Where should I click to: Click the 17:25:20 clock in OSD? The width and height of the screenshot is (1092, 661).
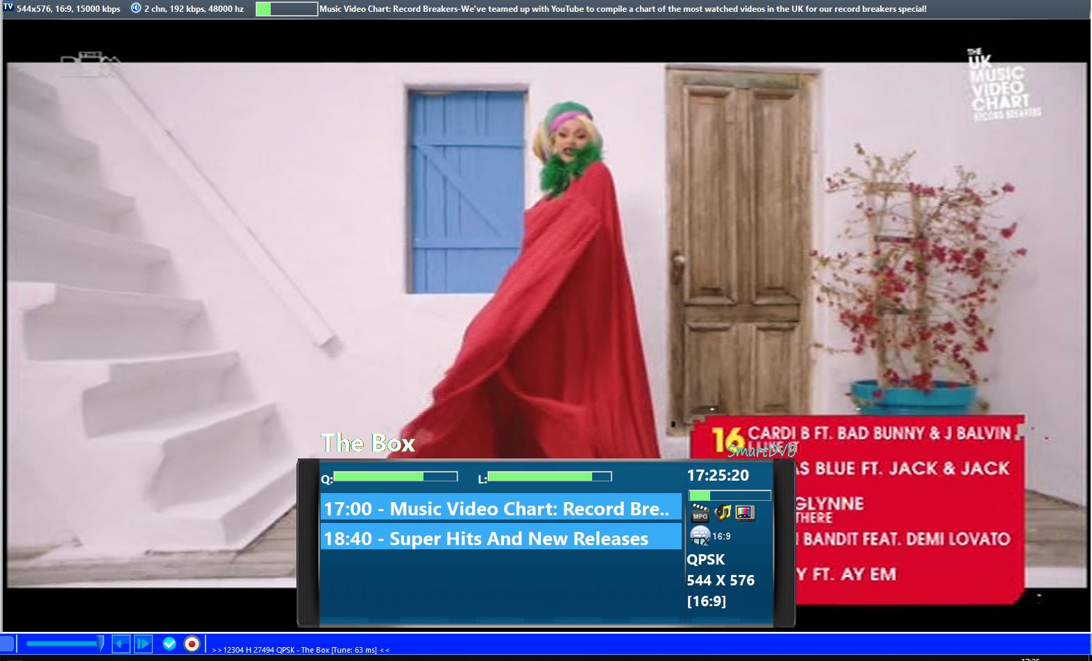point(718,475)
